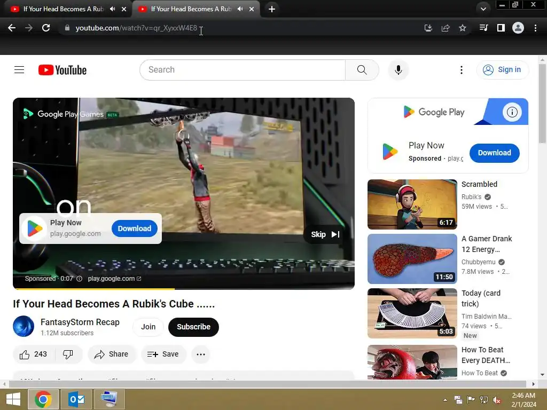Search with your voice microphone icon
The image size is (547, 410).
pyautogui.click(x=398, y=70)
